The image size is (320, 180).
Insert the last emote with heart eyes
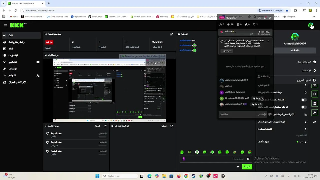(x=250, y=152)
